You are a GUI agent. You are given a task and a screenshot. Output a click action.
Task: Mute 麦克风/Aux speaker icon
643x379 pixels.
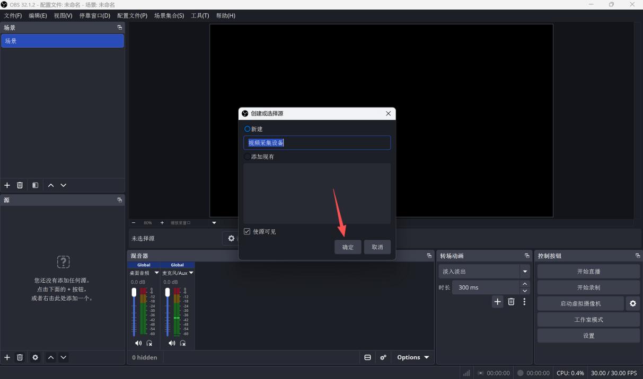[172, 343]
